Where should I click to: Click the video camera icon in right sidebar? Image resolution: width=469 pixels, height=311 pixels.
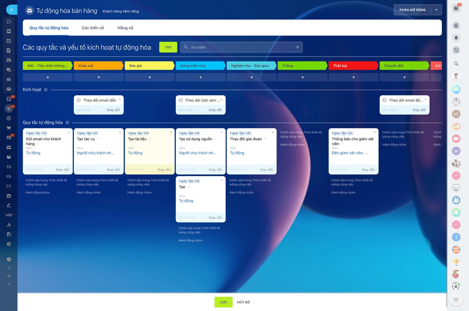click(x=456, y=138)
